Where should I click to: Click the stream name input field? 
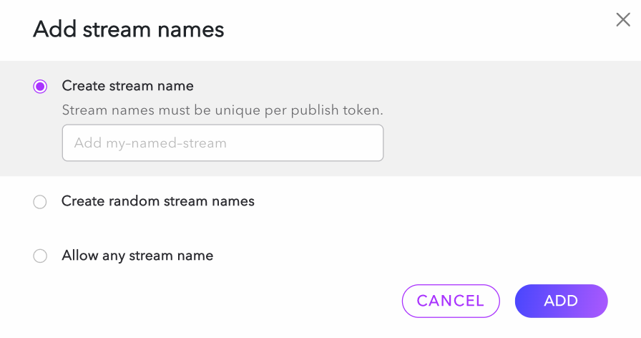222,143
